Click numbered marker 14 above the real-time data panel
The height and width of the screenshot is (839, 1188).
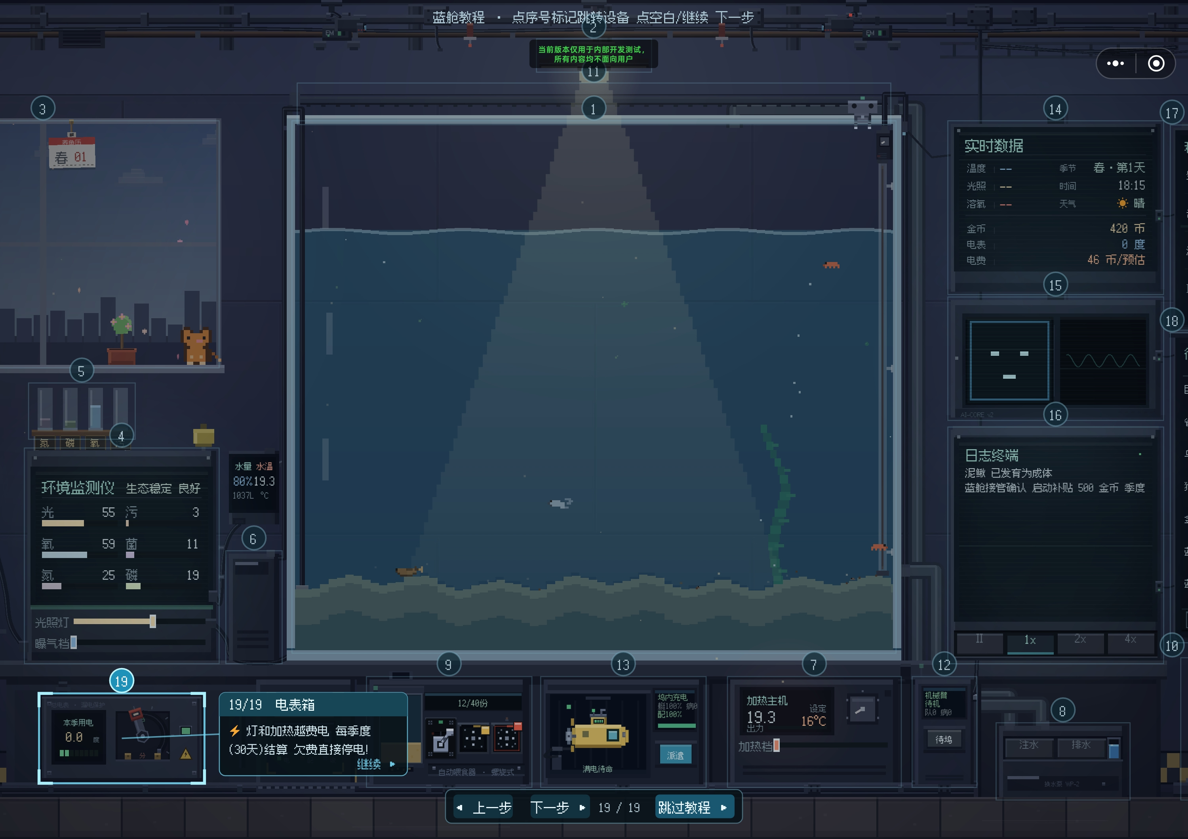(1055, 109)
